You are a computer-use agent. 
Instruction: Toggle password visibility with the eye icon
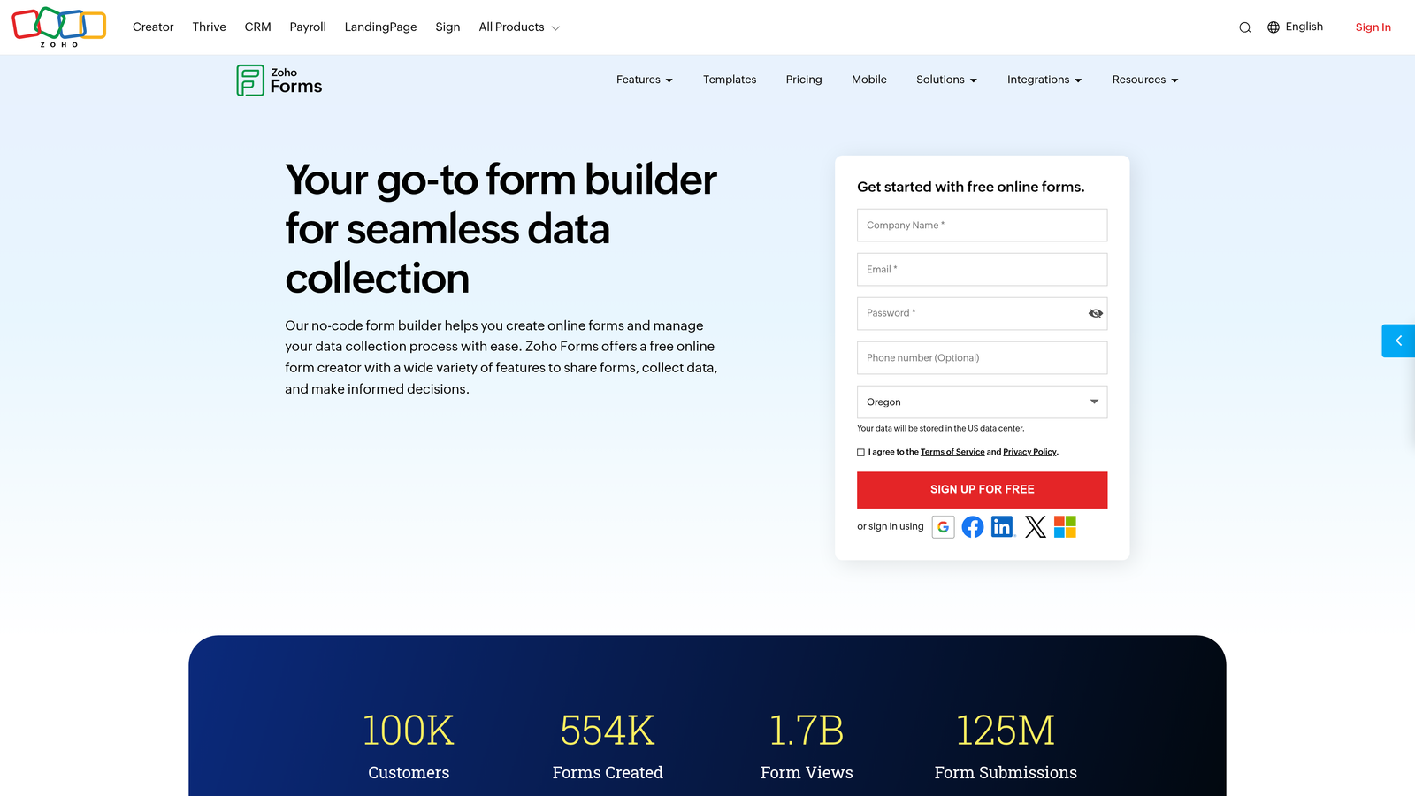coord(1095,313)
